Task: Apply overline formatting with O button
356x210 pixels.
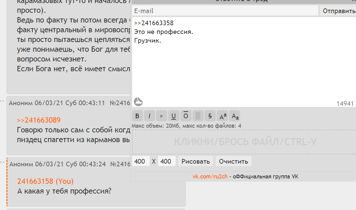Action: point(186,116)
